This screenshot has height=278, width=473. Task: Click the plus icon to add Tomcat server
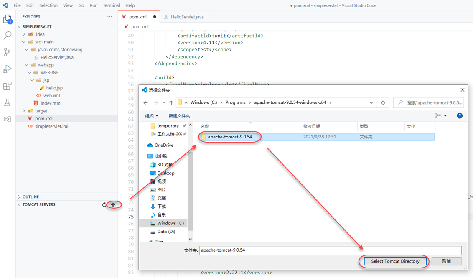click(x=113, y=205)
